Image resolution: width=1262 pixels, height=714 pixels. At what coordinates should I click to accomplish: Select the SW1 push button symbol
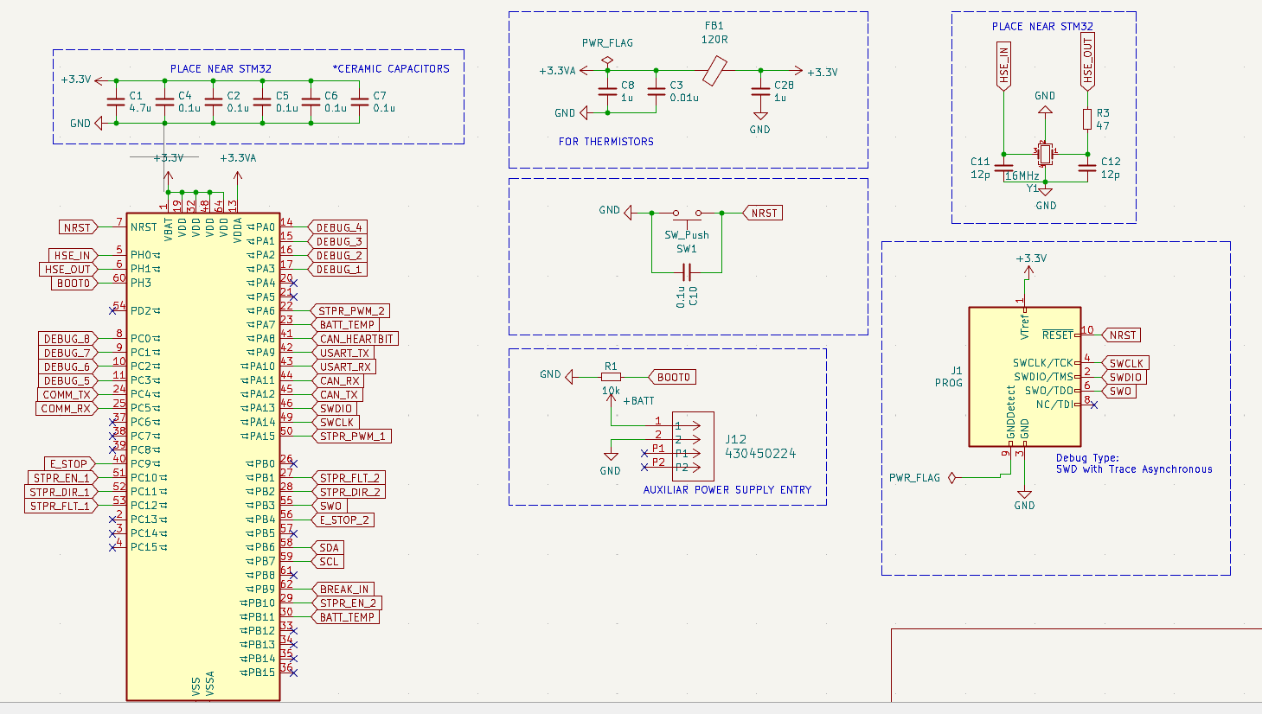687,214
